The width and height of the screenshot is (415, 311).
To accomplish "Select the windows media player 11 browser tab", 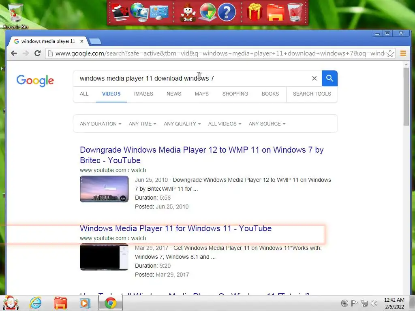I will pyautogui.click(x=48, y=41).
